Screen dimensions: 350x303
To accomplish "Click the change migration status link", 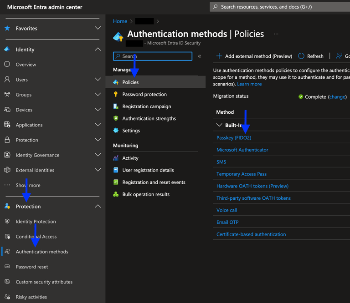I will 337,97.
